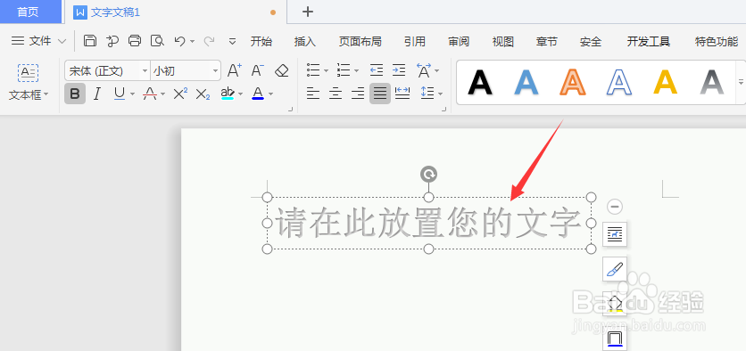
Task: Apply text highlight color
Action: point(228,94)
